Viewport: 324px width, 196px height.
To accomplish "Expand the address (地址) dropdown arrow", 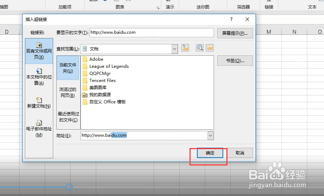I will click(x=210, y=136).
